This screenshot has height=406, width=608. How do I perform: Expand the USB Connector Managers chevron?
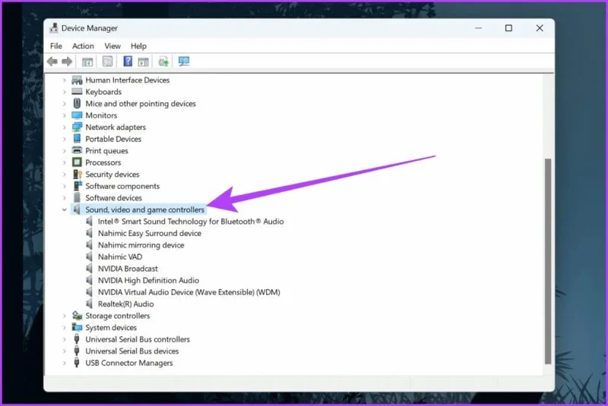tap(65, 363)
